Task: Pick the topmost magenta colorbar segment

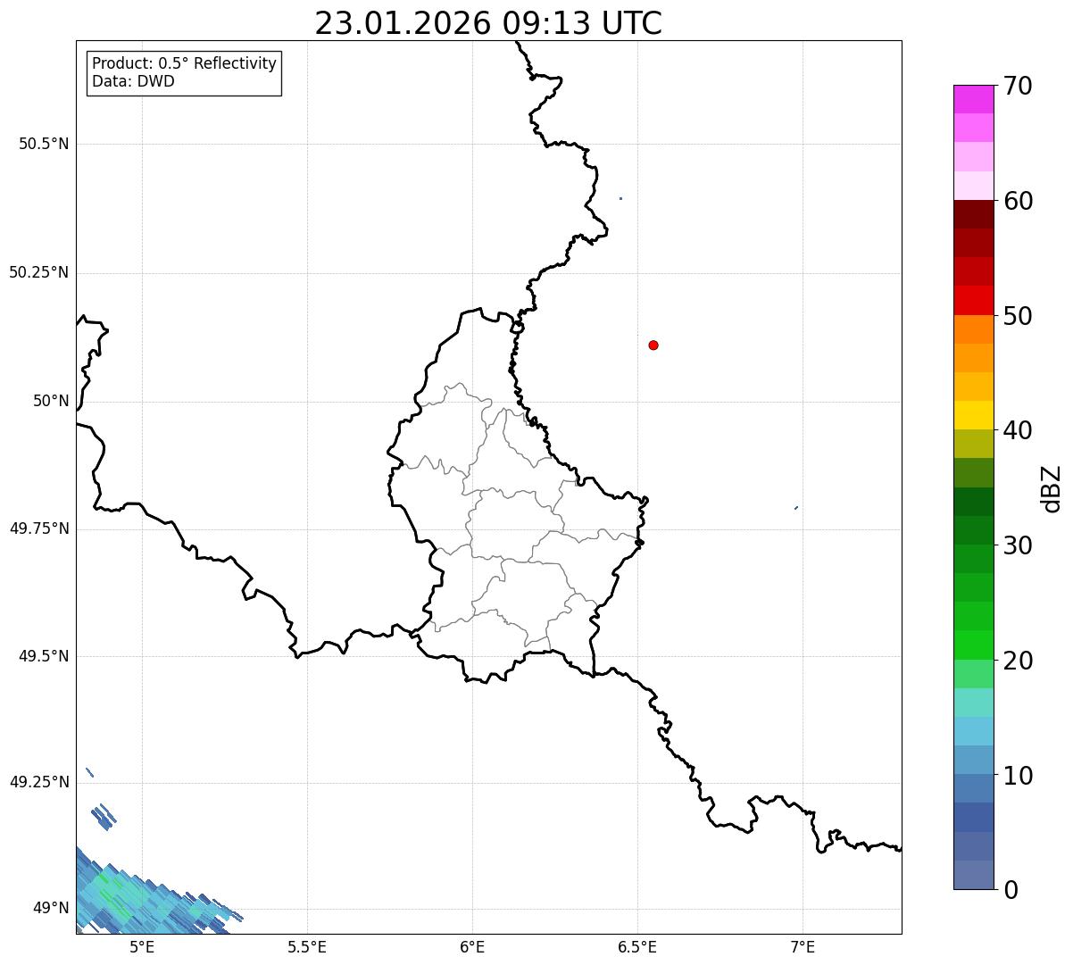Action: click(973, 99)
